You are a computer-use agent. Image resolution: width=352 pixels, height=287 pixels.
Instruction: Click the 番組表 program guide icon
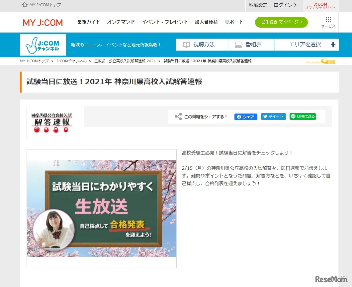pos(238,44)
